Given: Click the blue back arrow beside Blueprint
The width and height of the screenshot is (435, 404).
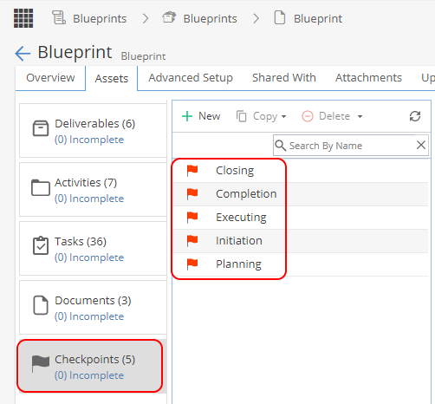Looking at the screenshot, I should (23, 54).
